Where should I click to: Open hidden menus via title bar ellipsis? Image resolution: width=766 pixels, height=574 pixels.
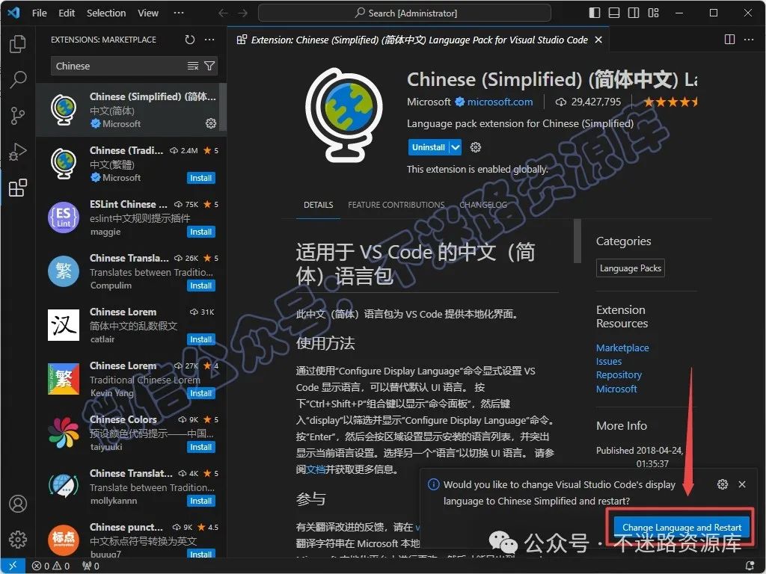tap(179, 13)
